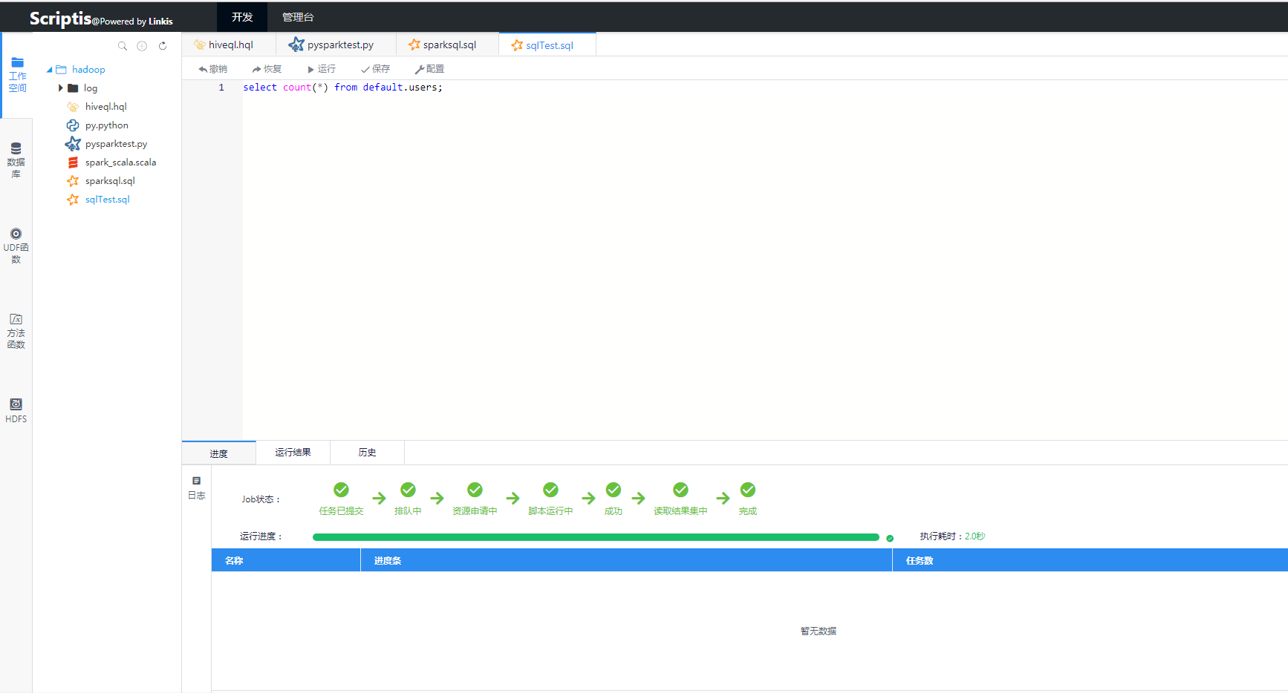Screen dimensions: 1288x693
Task: Open the log panel icon
Action: coord(196,487)
